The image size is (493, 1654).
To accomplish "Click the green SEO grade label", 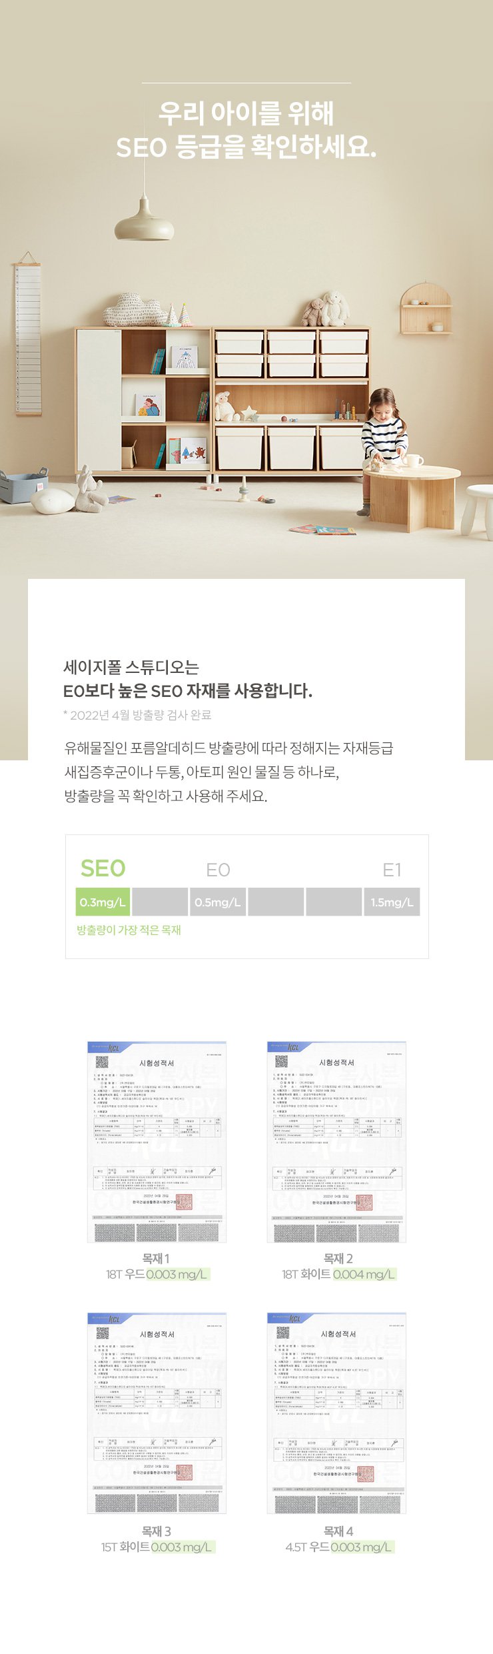I will pos(103,868).
